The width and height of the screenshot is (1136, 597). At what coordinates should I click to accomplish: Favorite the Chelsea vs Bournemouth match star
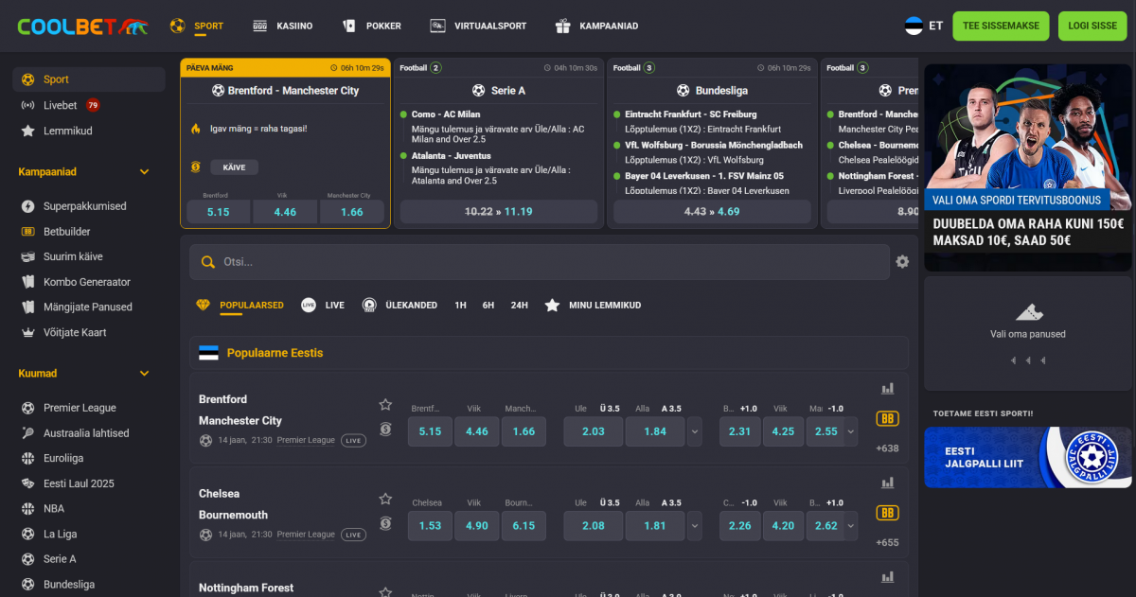tap(385, 500)
